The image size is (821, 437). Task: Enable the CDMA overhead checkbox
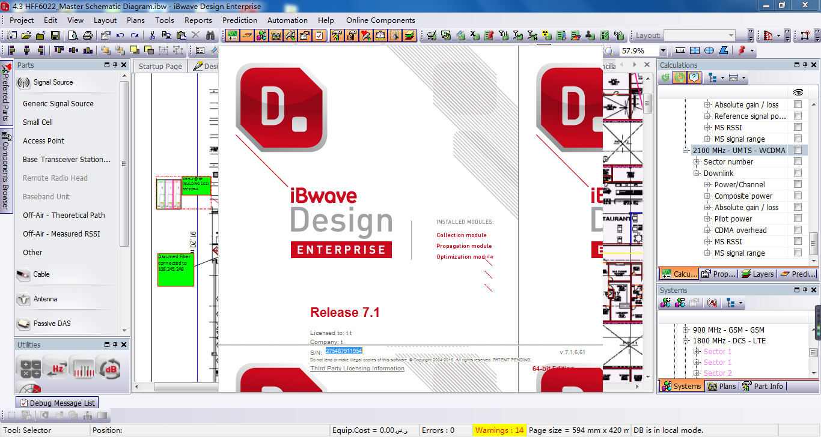(x=798, y=230)
